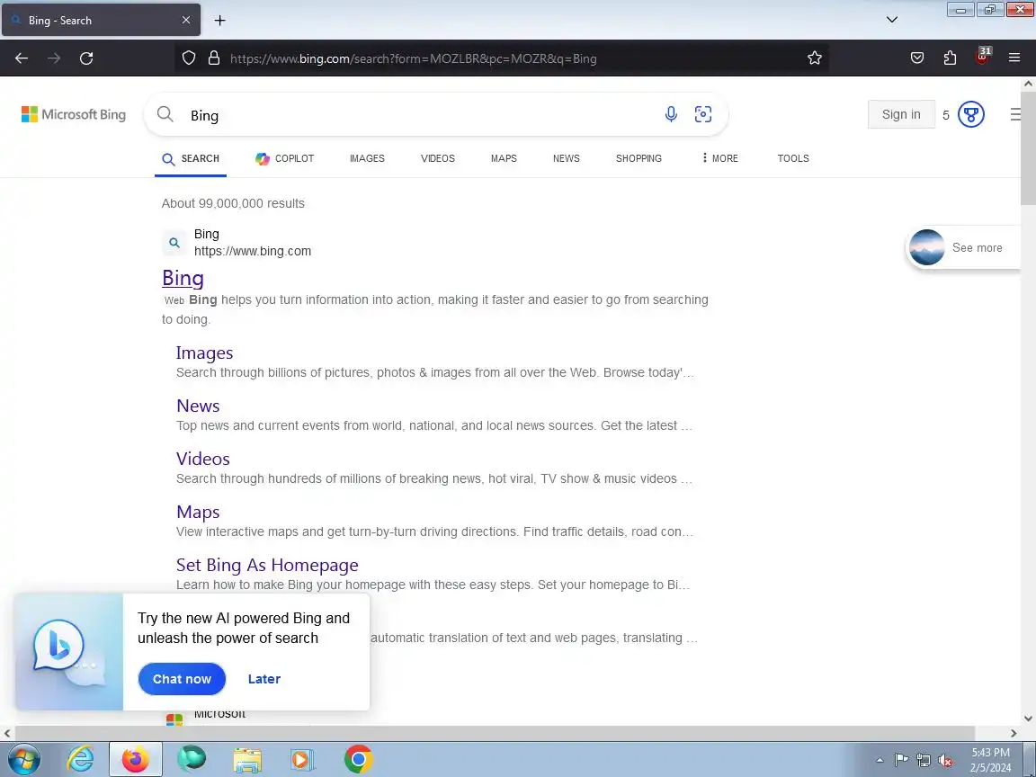This screenshot has height=777, width=1036.
Task: Open Set Bing As Homepage link
Action: tap(267, 565)
